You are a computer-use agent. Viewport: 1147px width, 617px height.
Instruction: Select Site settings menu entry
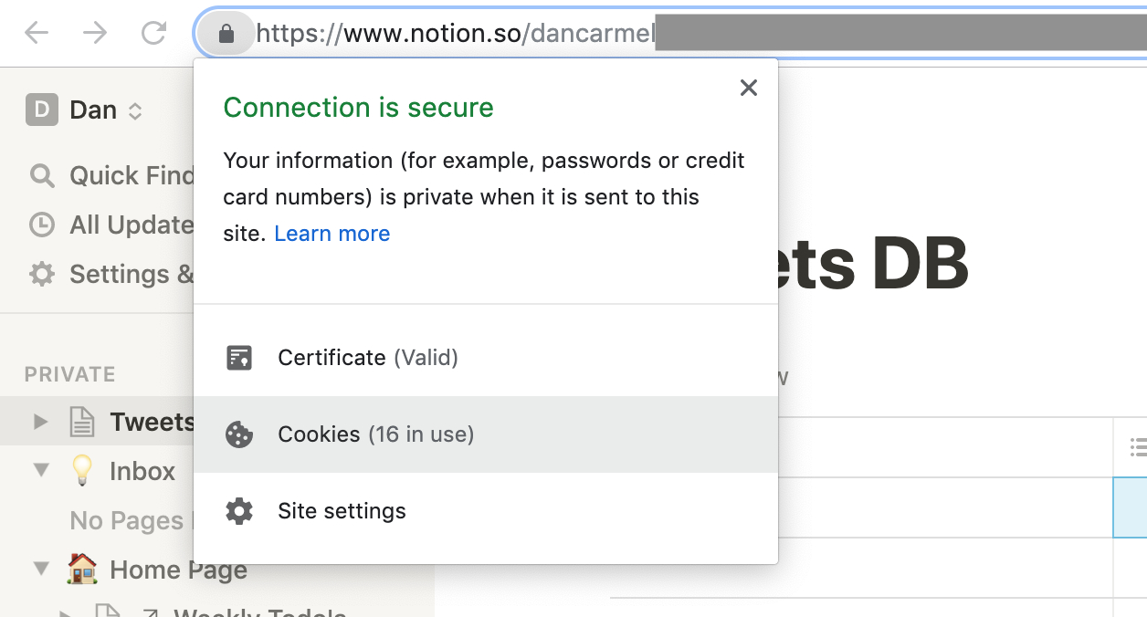point(342,511)
